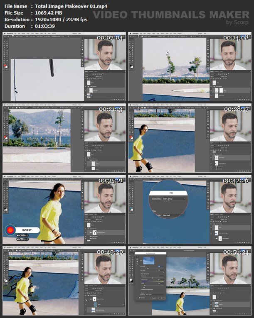Screen dimensions: 254x318
Task: Select the Sky Move tool in Sky Replacement dialog
Action: 137,257
